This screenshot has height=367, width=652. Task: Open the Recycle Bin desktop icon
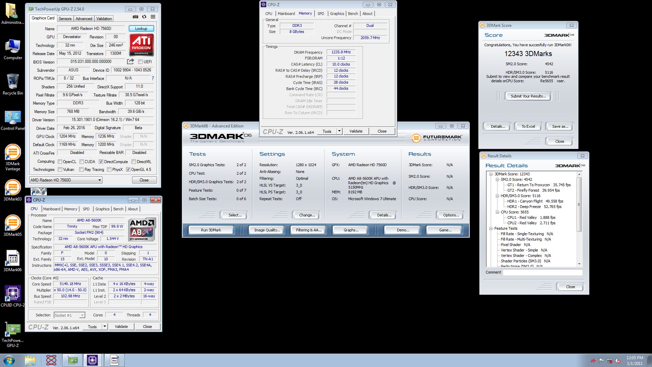tap(13, 84)
